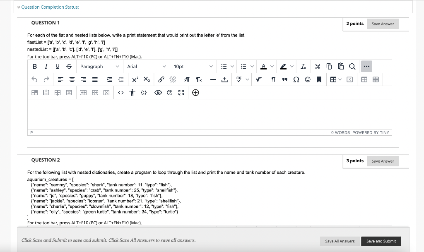Click the 0 WORDS word count
This screenshot has height=252, width=424.
point(340,132)
